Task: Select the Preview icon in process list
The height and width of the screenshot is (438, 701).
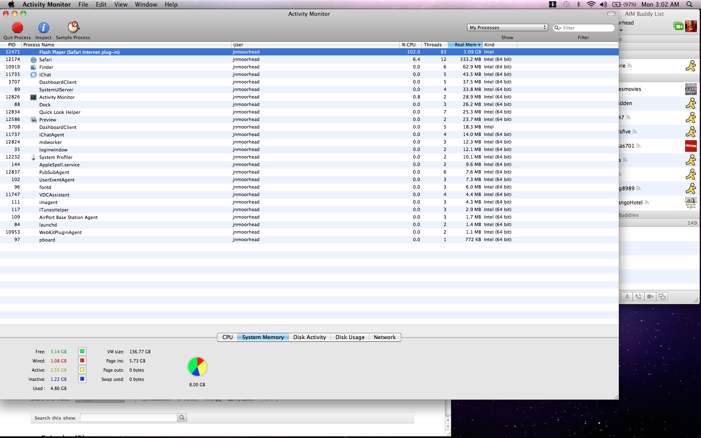Action: [33, 120]
